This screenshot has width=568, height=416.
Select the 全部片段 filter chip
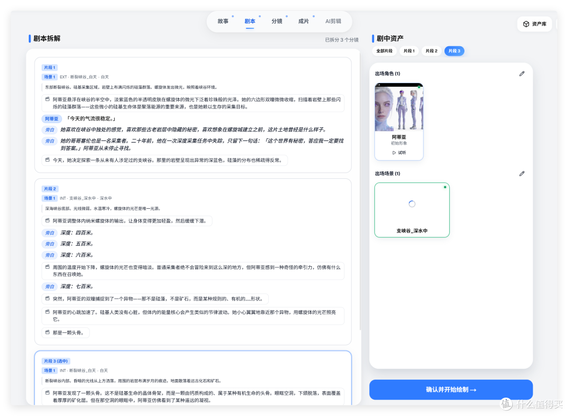(384, 51)
